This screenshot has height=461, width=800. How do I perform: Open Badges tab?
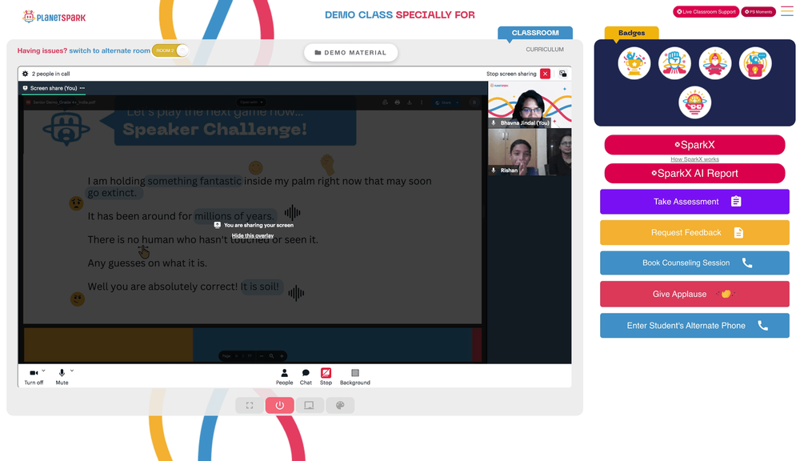[631, 33]
